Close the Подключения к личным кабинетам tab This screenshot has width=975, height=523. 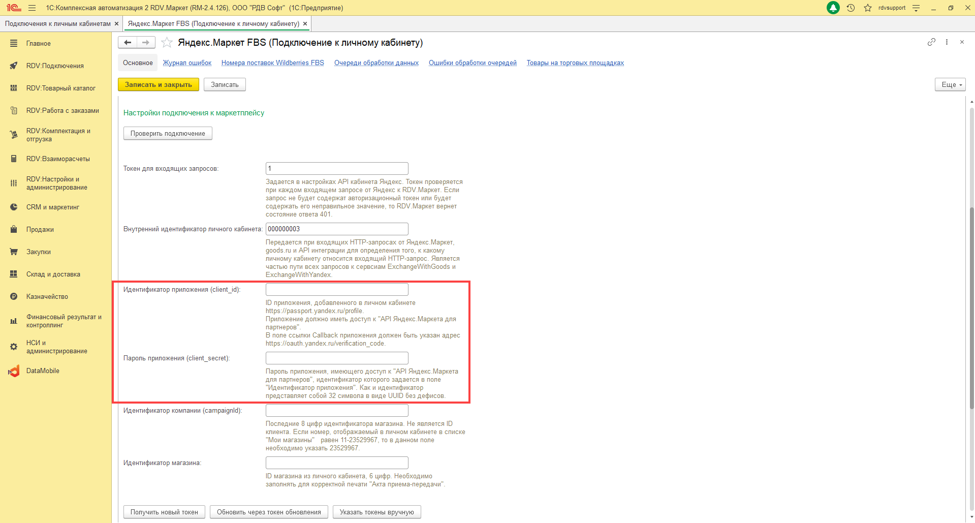pyautogui.click(x=116, y=24)
